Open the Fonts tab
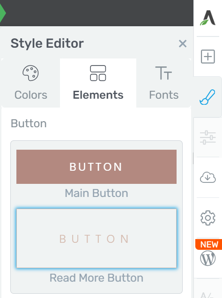The image size is (222, 298). tap(164, 83)
